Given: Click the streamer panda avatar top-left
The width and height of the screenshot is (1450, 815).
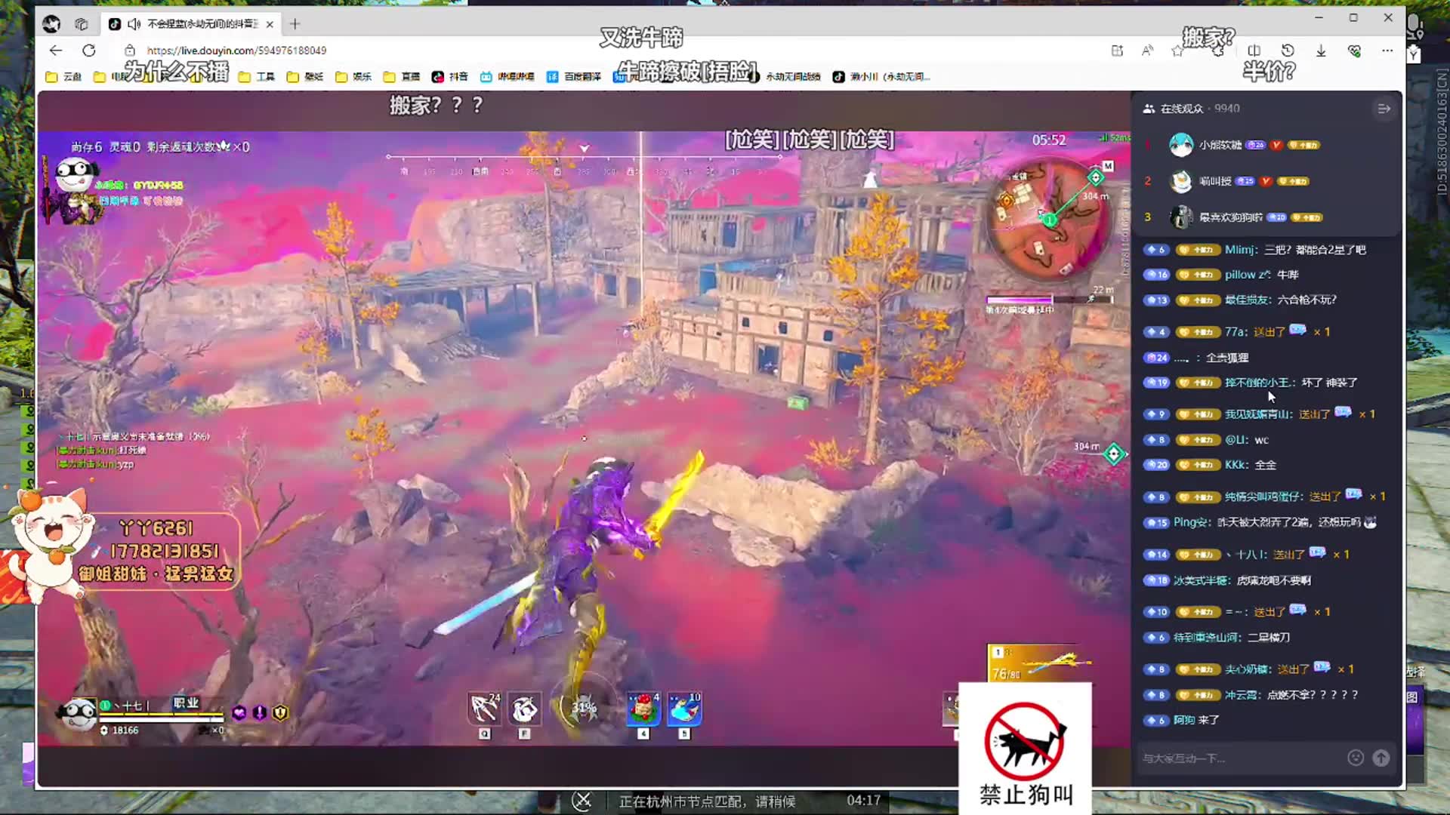Looking at the screenshot, I should [76, 176].
